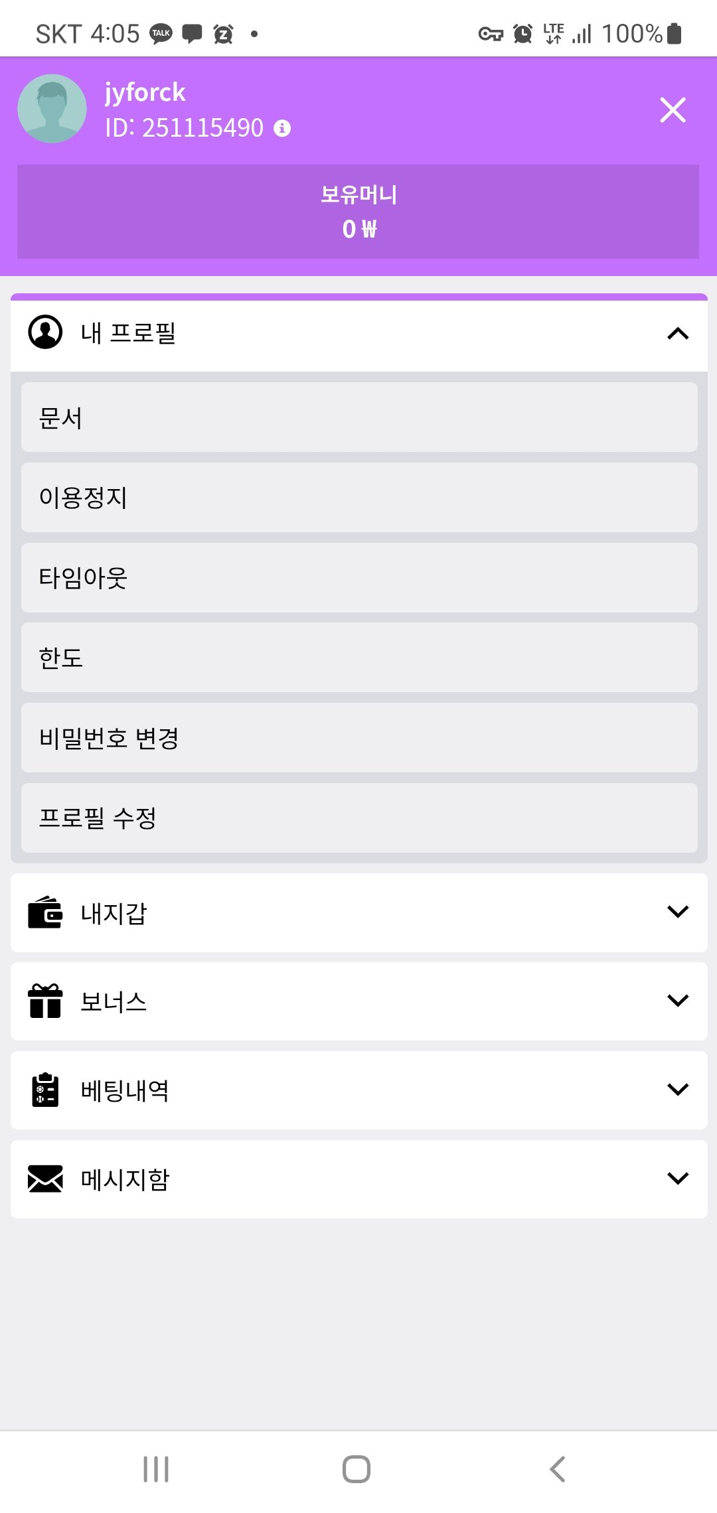Go to the 한도 limits entry
Image resolution: width=717 pixels, height=1513 pixels.
(x=358, y=658)
